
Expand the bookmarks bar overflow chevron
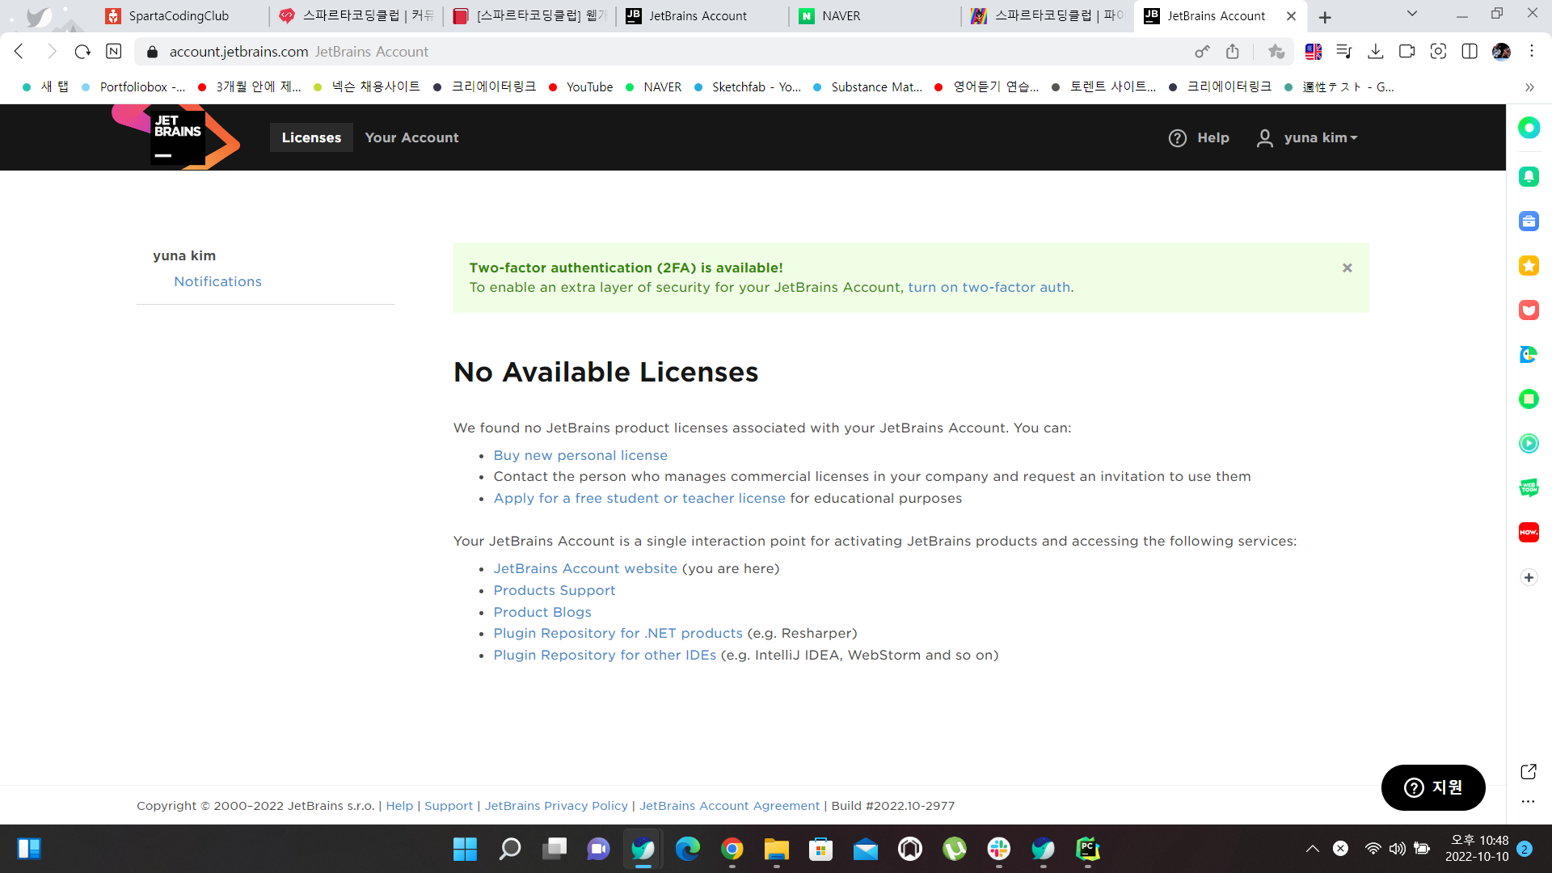(x=1529, y=87)
